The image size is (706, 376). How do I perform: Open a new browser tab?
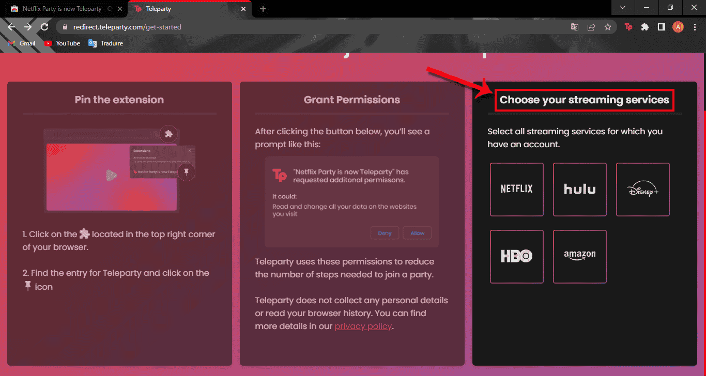263,9
